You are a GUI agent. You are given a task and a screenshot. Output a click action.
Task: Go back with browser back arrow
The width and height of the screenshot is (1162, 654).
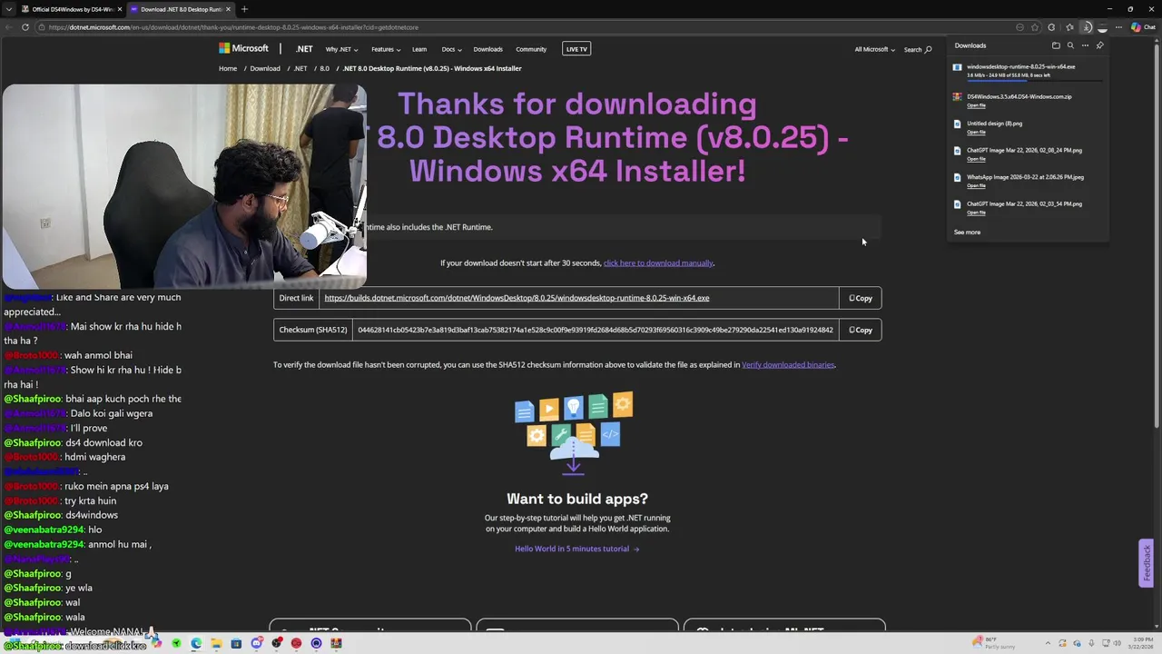point(8,27)
